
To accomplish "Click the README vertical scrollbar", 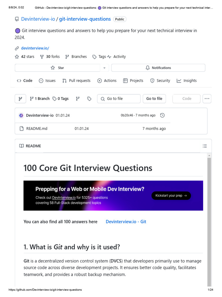I will pos(209,220).
